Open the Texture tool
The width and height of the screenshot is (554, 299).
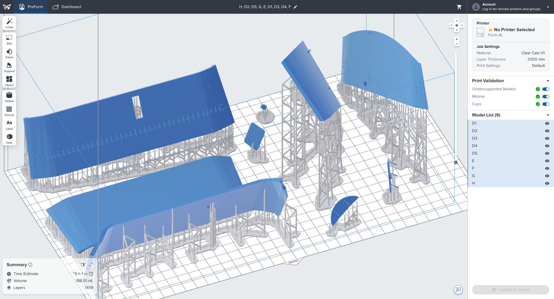point(9,111)
